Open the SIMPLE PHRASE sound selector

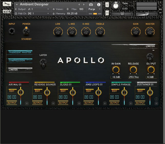(121, 84)
